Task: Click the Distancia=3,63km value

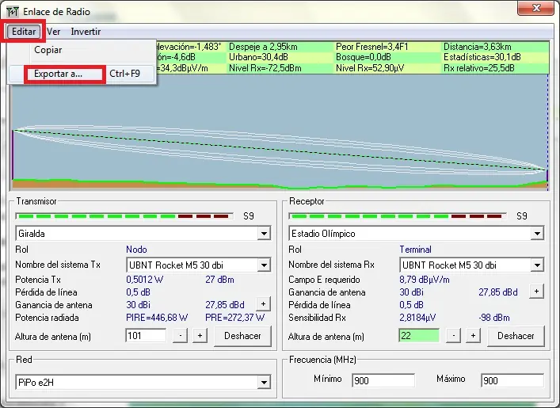Action: coord(477,47)
